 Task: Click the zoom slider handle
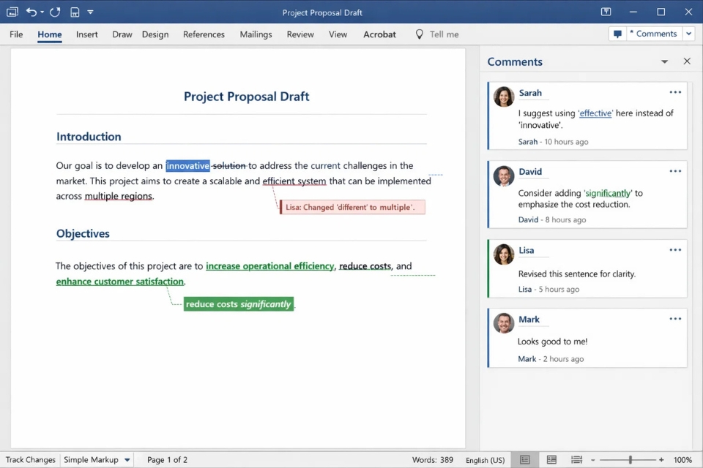coord(631,460)
